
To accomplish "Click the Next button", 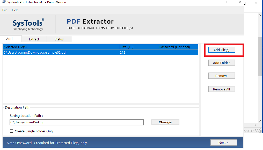I will [224, 142].
